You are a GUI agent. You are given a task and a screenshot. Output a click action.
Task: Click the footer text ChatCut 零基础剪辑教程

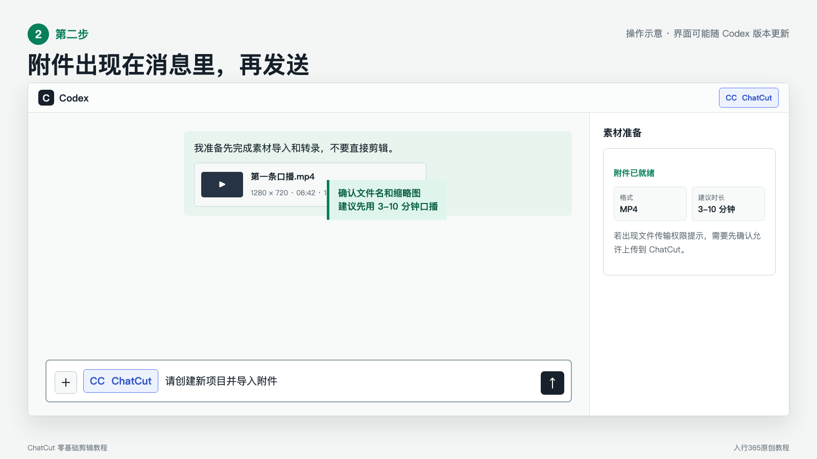67,448
